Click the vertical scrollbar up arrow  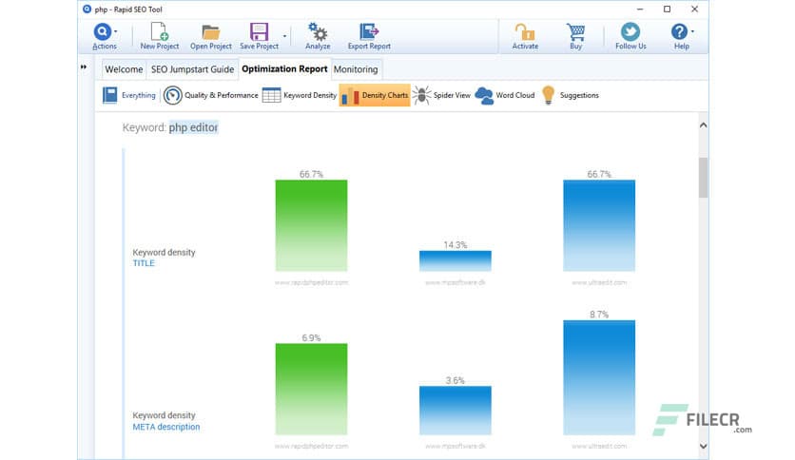click(x=703, y=125)
